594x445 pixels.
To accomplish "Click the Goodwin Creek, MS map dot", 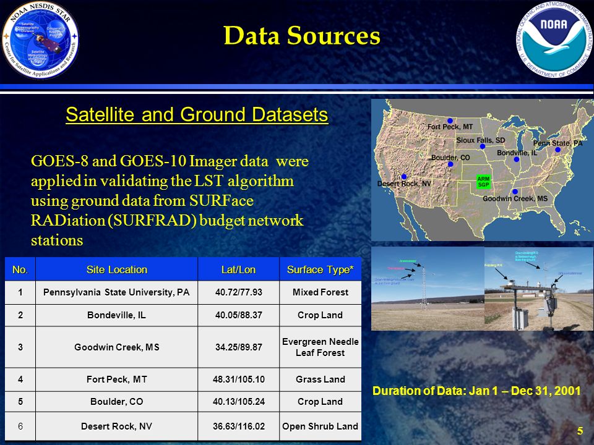I will (x=515, y=192).
